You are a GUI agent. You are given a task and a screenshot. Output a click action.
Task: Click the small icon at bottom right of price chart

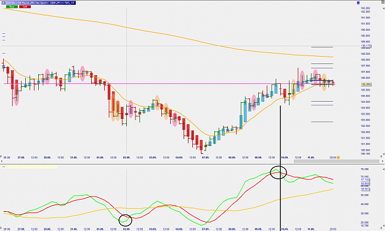(381, 156)
